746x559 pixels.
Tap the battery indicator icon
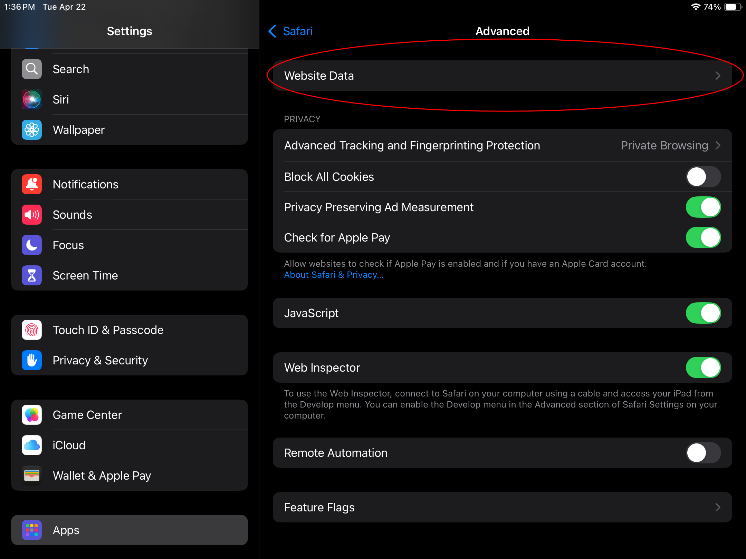pos(733,7)
